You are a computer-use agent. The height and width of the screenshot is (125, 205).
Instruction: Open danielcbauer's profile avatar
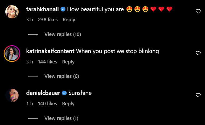point(12,95)
